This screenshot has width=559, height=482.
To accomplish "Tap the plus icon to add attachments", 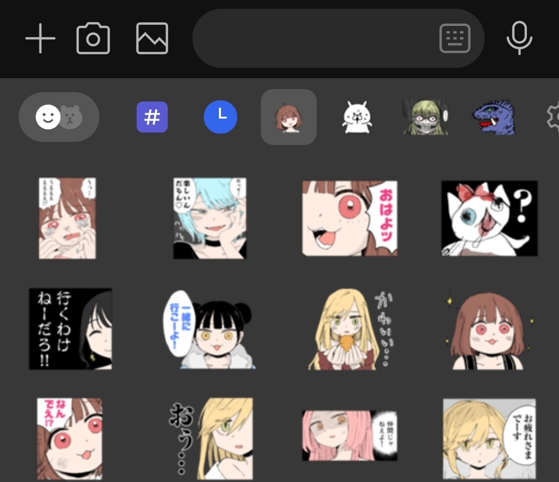I will point(40,38).
